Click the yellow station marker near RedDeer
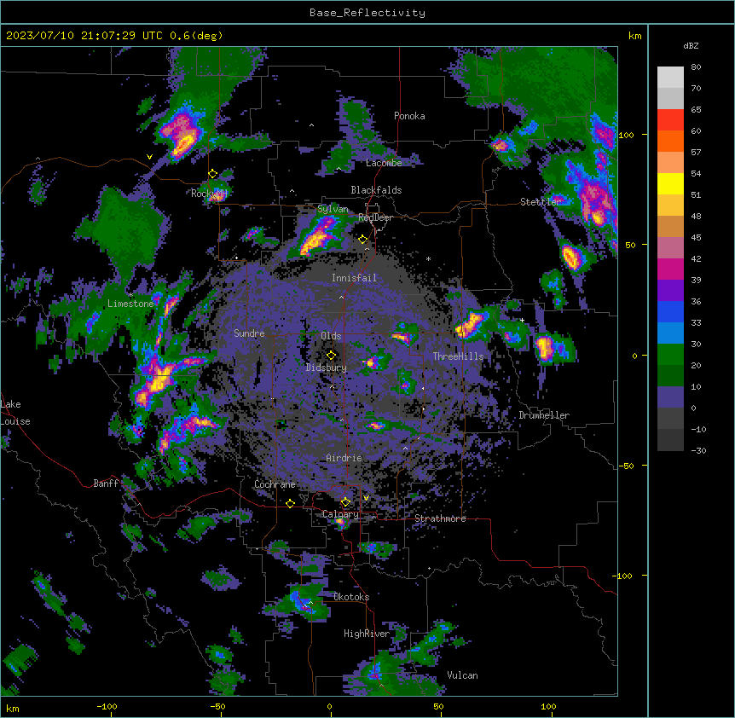This screenshot has width=735, height=718. click(362, 239)
